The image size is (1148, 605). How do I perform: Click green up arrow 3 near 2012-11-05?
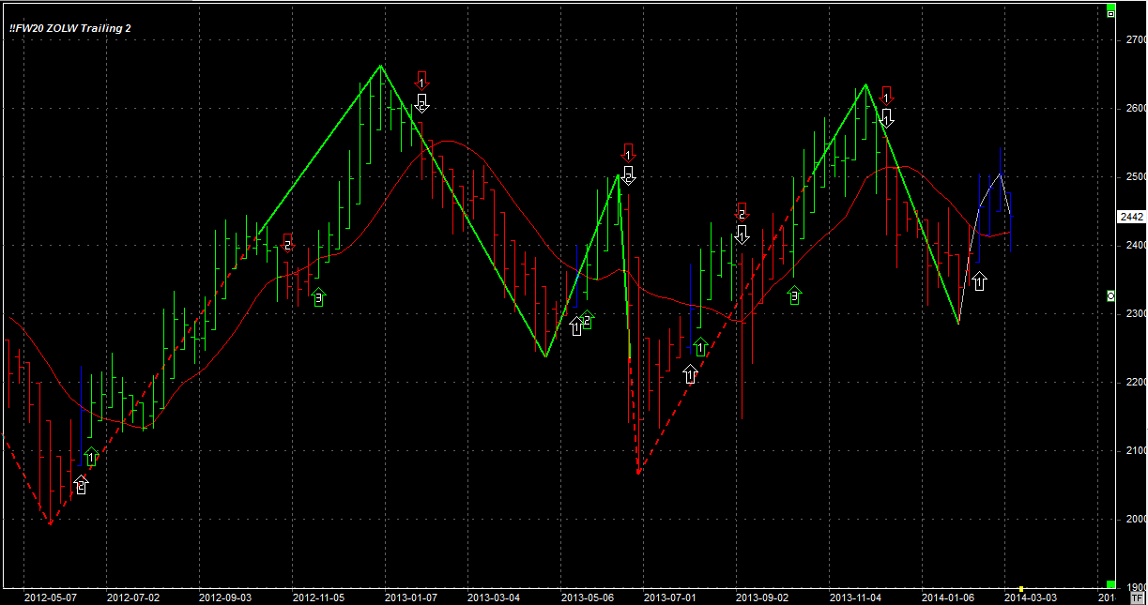tap(318, 297)
